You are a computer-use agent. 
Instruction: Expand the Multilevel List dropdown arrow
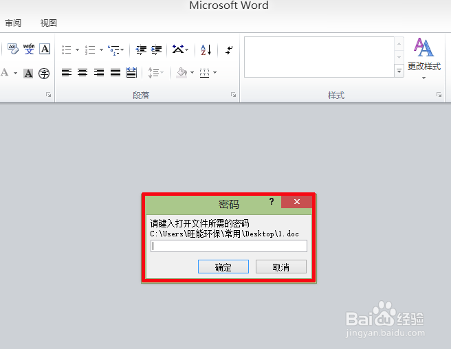122,49
